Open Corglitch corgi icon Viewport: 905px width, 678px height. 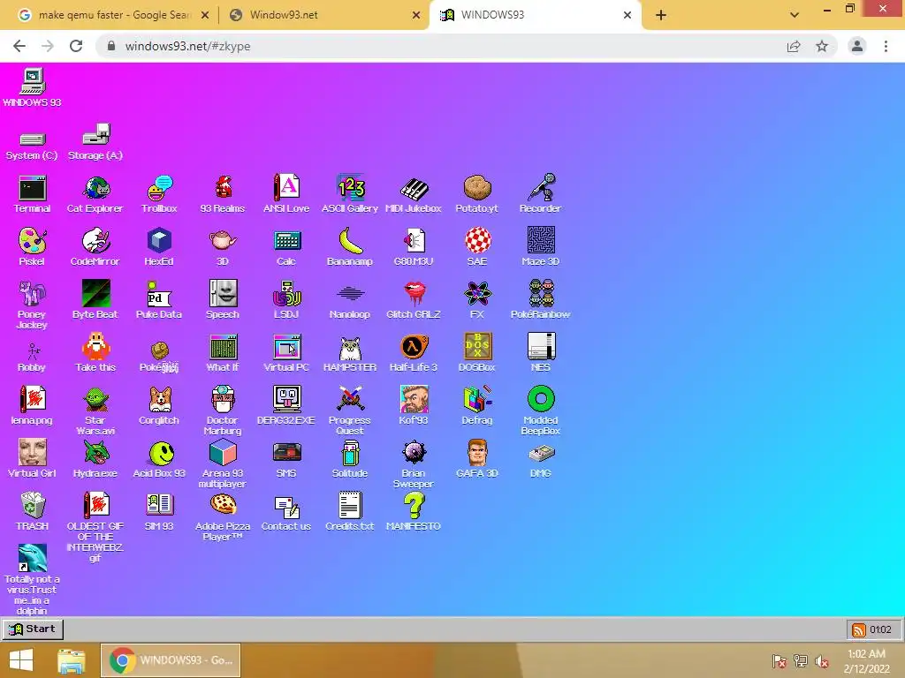(159, 406)
